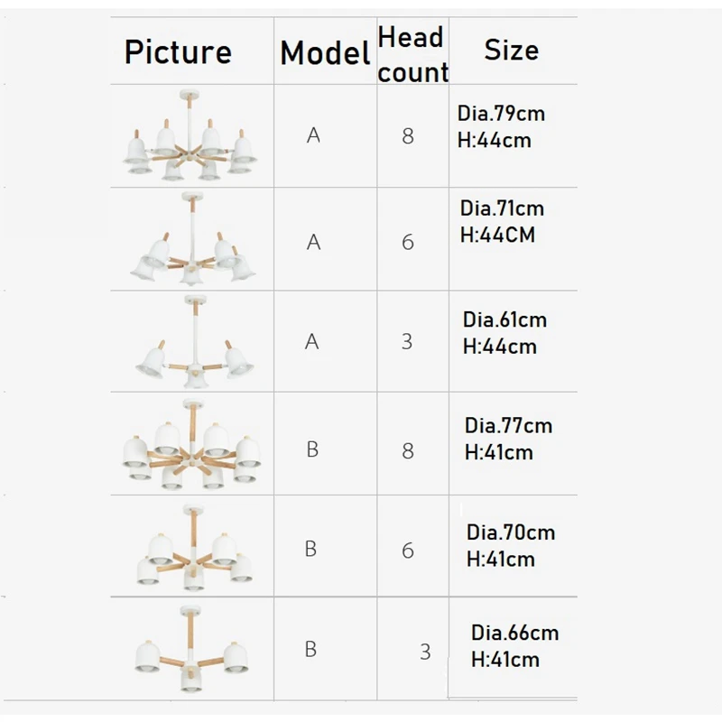
Task: Click the Model B 8-head chandelier picture
Action: tap(191, 445)
